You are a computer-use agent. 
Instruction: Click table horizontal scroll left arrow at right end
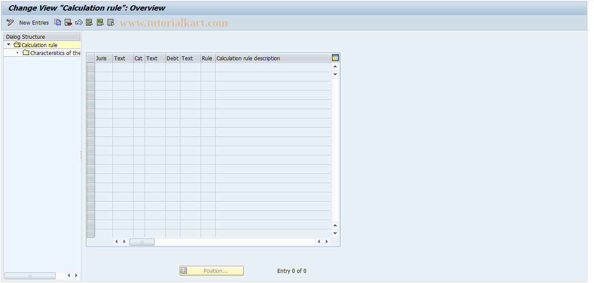[x=319, y=242]
